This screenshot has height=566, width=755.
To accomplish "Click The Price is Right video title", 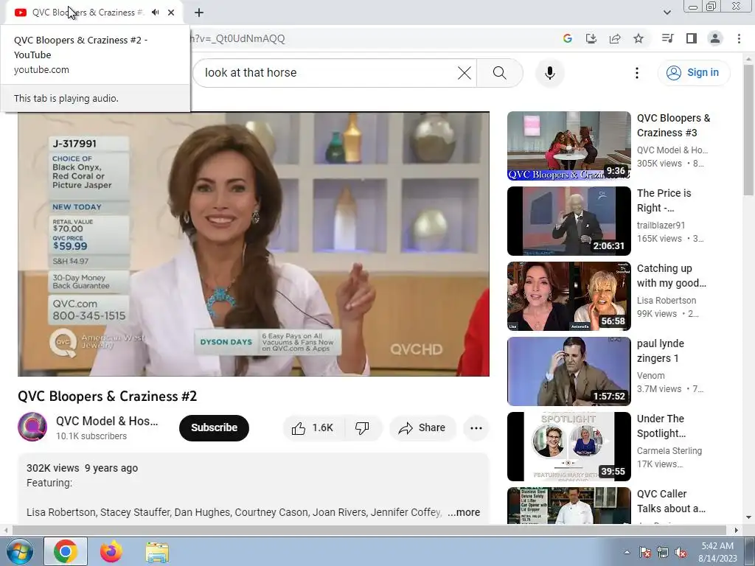I will point(664,200).
